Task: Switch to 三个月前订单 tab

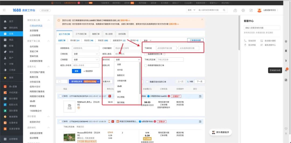Action: click(x=81, y=34)
